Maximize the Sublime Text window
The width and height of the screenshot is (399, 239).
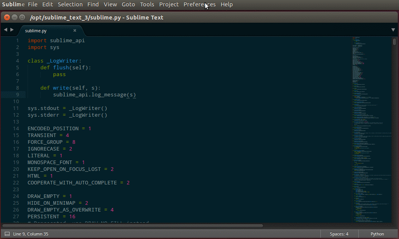click(x=22, y=17)
